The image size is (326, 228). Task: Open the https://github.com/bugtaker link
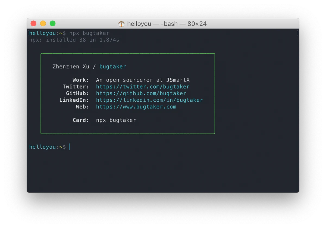pos(141,93)
